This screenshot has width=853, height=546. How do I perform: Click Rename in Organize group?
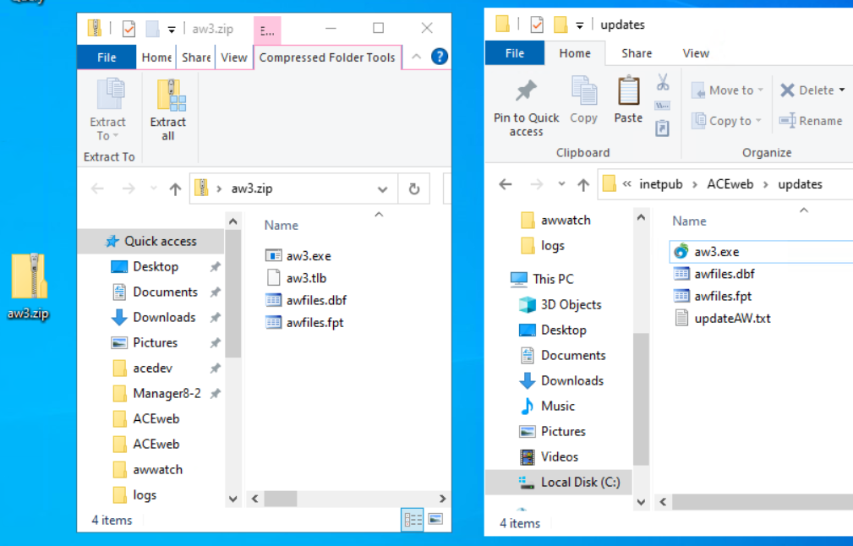811,121
